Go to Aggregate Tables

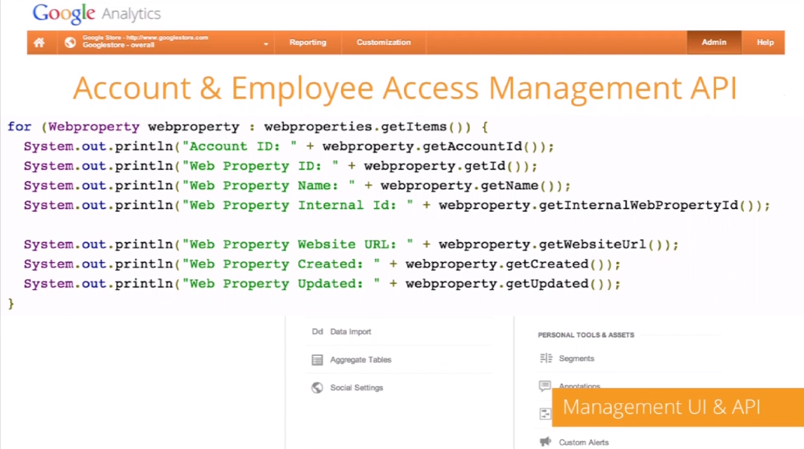coord(360,360)
